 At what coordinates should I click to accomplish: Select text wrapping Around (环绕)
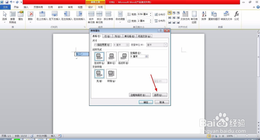112,74
